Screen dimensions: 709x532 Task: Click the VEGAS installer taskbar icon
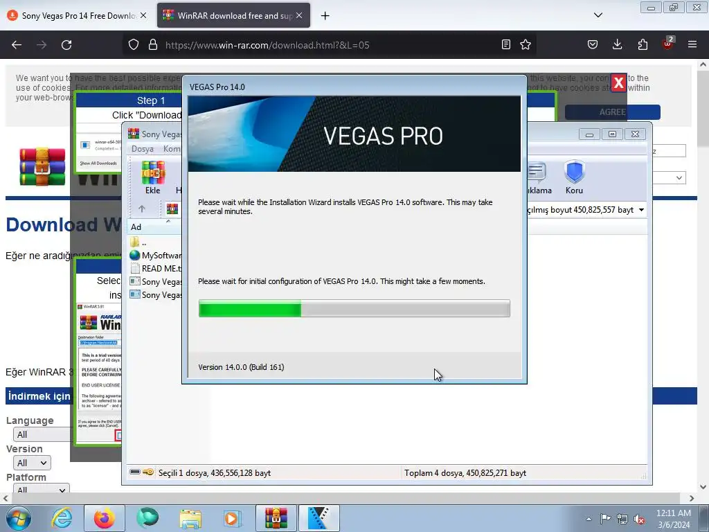[x=319, y=518]
